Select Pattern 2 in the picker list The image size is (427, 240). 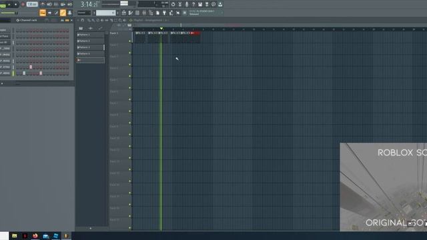[91, 41]
